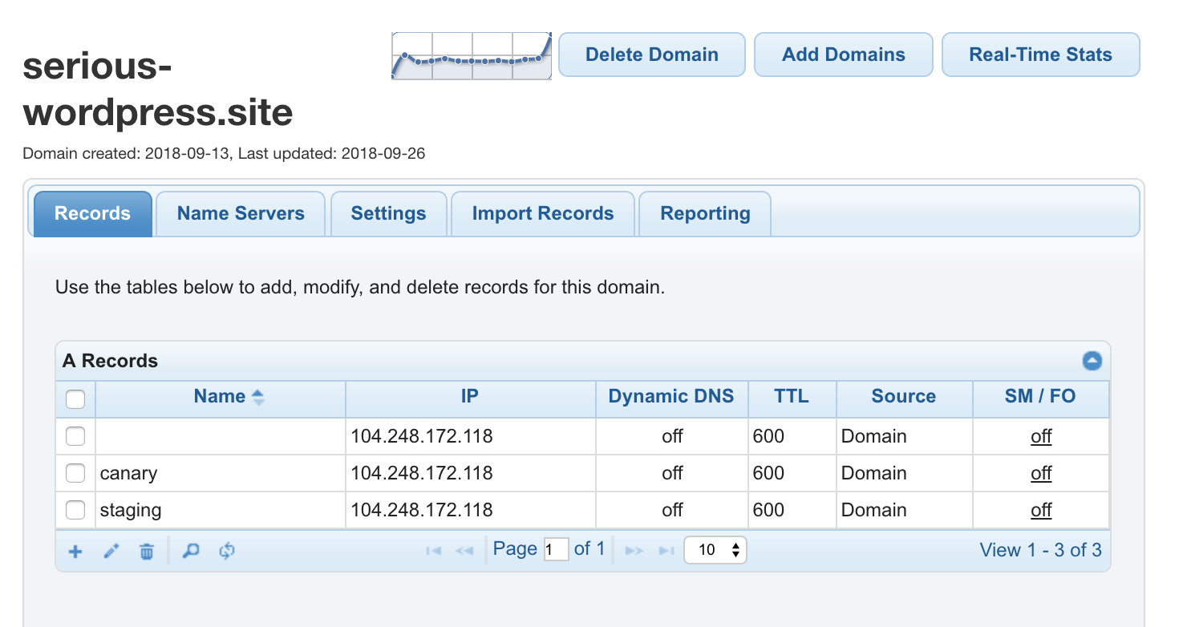Click the serious-wordpress.site domain heading
This screenshot has width=1179, height=627.
click(x=158, y=89)
